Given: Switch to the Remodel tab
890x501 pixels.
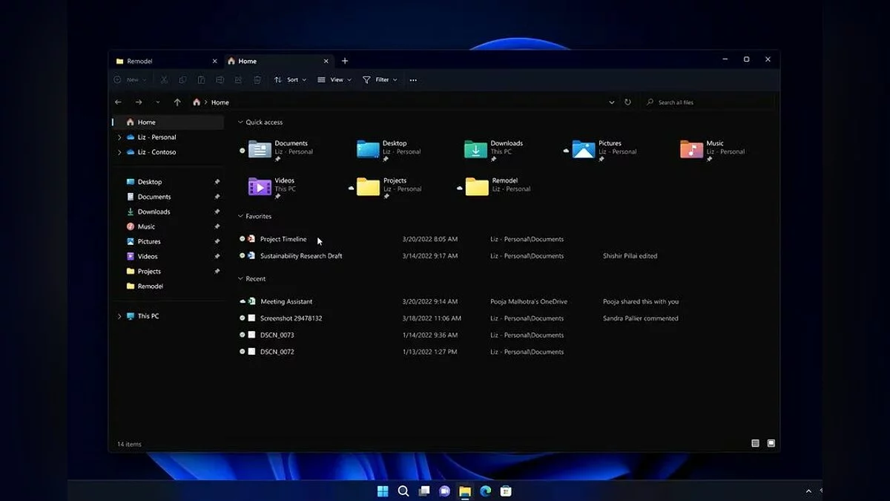Looking at the screenshot, I should coord(159,61).
